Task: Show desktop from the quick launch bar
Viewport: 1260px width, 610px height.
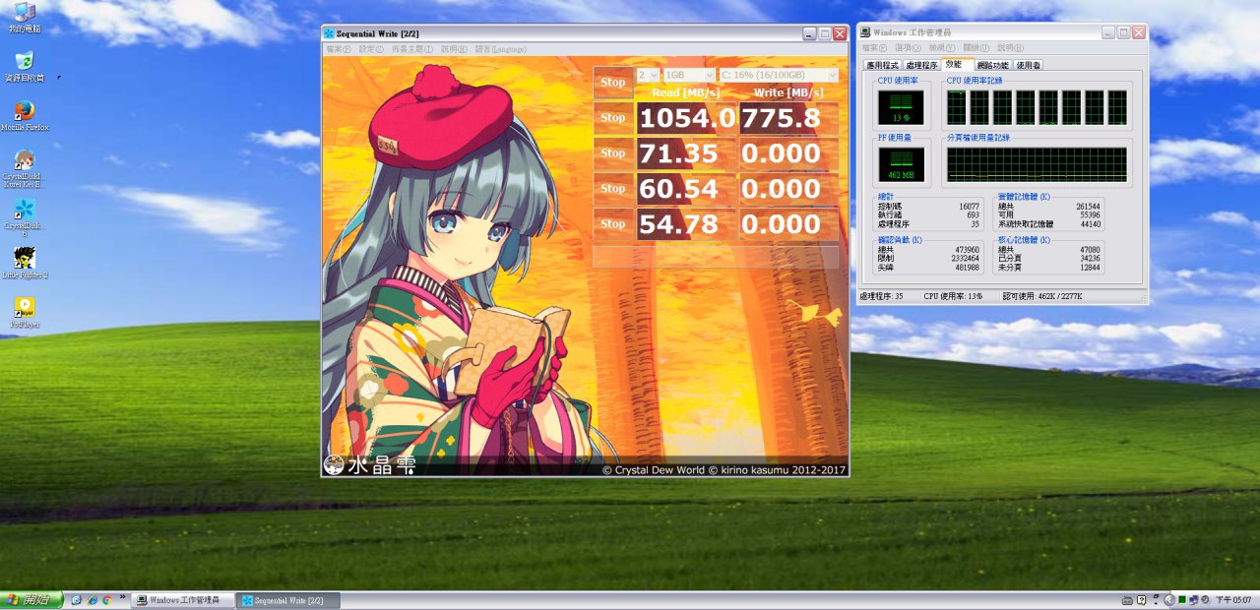Action: click(76, 600)
